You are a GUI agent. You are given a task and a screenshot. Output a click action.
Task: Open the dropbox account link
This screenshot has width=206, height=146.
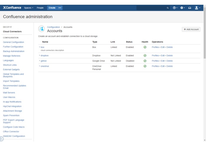tap(44, 56)
